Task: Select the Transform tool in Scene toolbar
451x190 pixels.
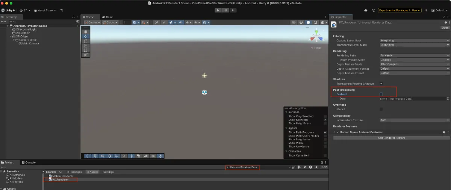Action: 86,55
